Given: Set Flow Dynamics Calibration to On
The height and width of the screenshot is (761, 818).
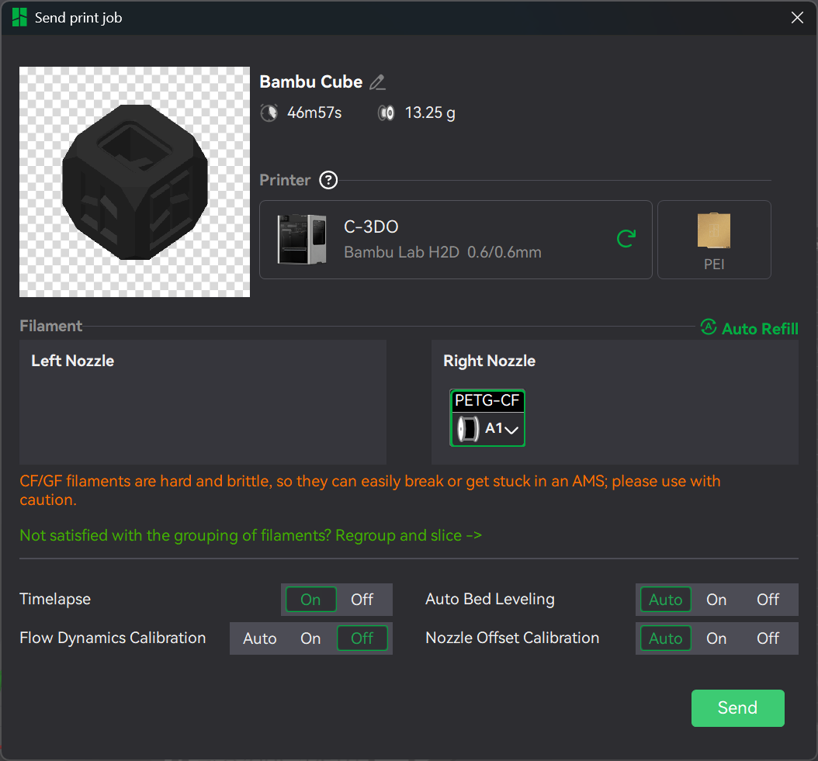Looking at the screenshot, I should (310, 638).
